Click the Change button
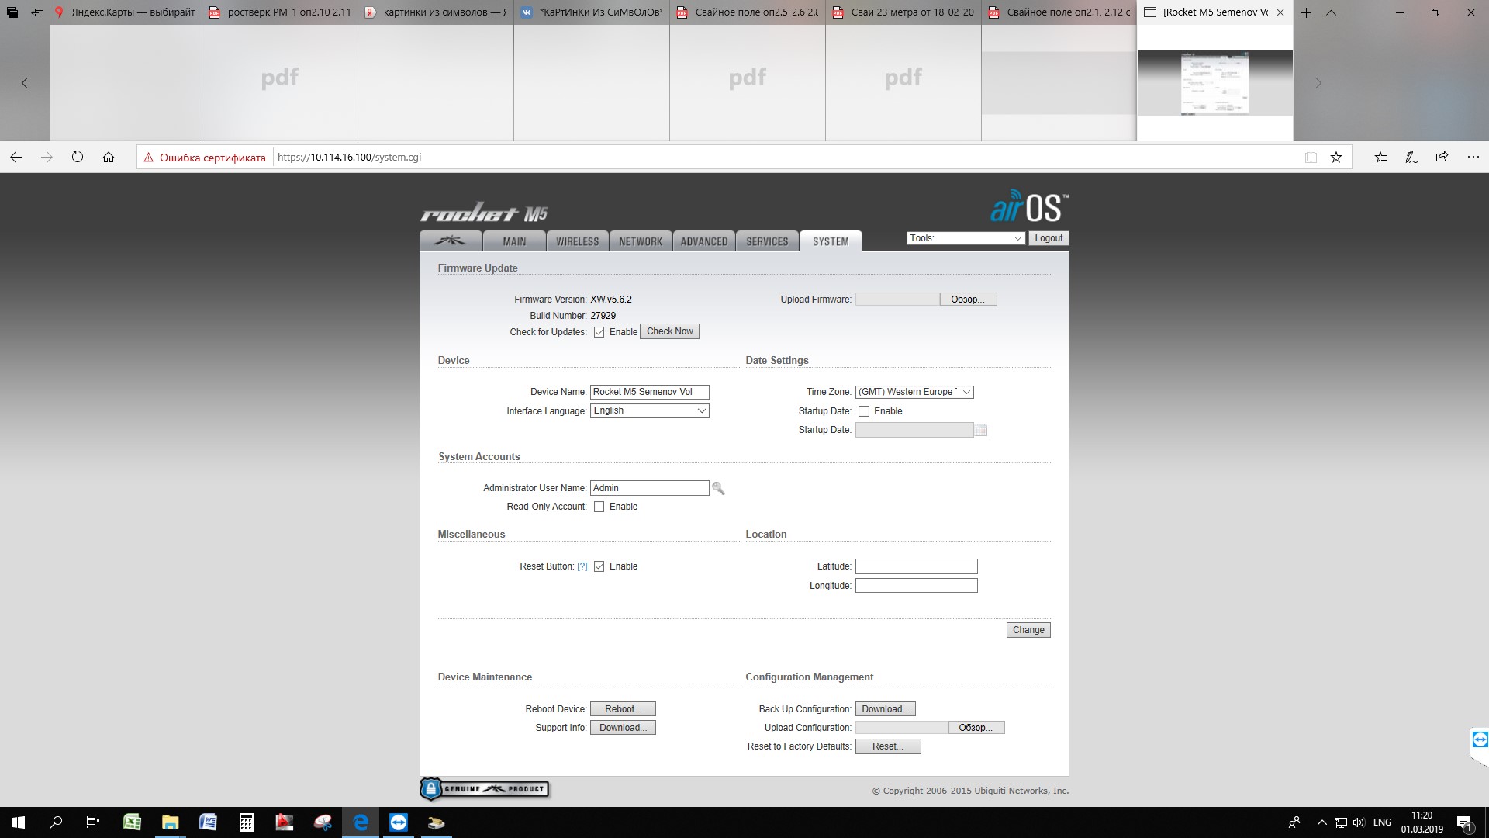 click(x=1028, y=630)
